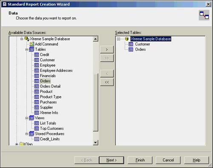The width and height of the screenshot is (213, 168).
Task: Click the Finish button
Action: pos(140,160)
